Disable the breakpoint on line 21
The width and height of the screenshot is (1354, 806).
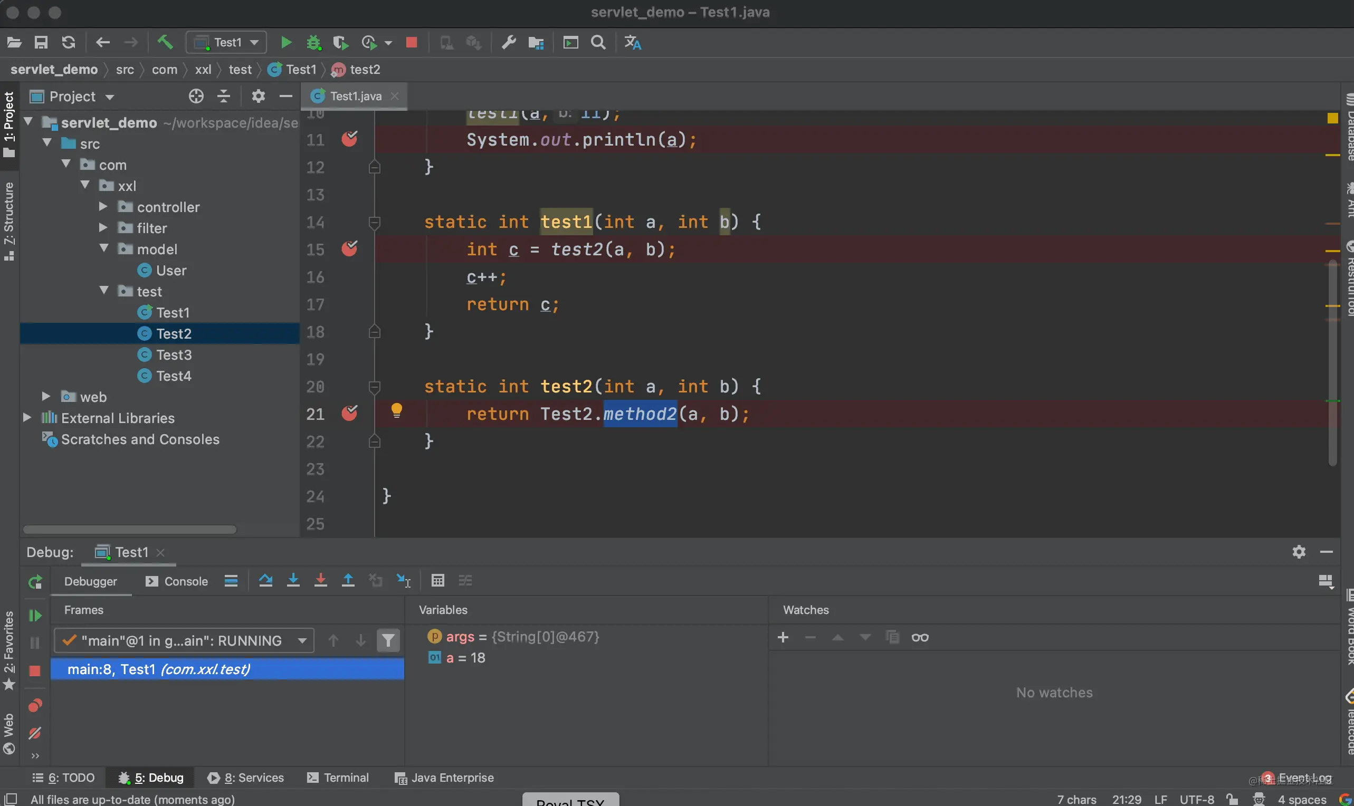click(349, 414)
